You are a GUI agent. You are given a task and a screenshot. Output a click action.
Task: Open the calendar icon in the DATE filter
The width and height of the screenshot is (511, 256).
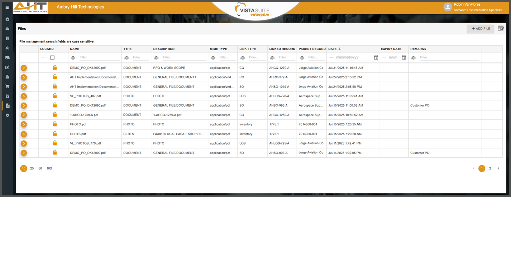[375, 57]
